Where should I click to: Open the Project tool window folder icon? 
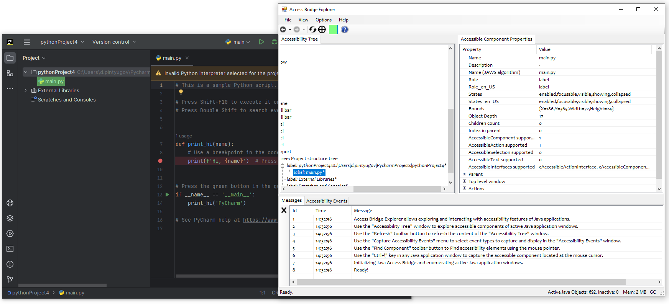(x=10, y=58)
